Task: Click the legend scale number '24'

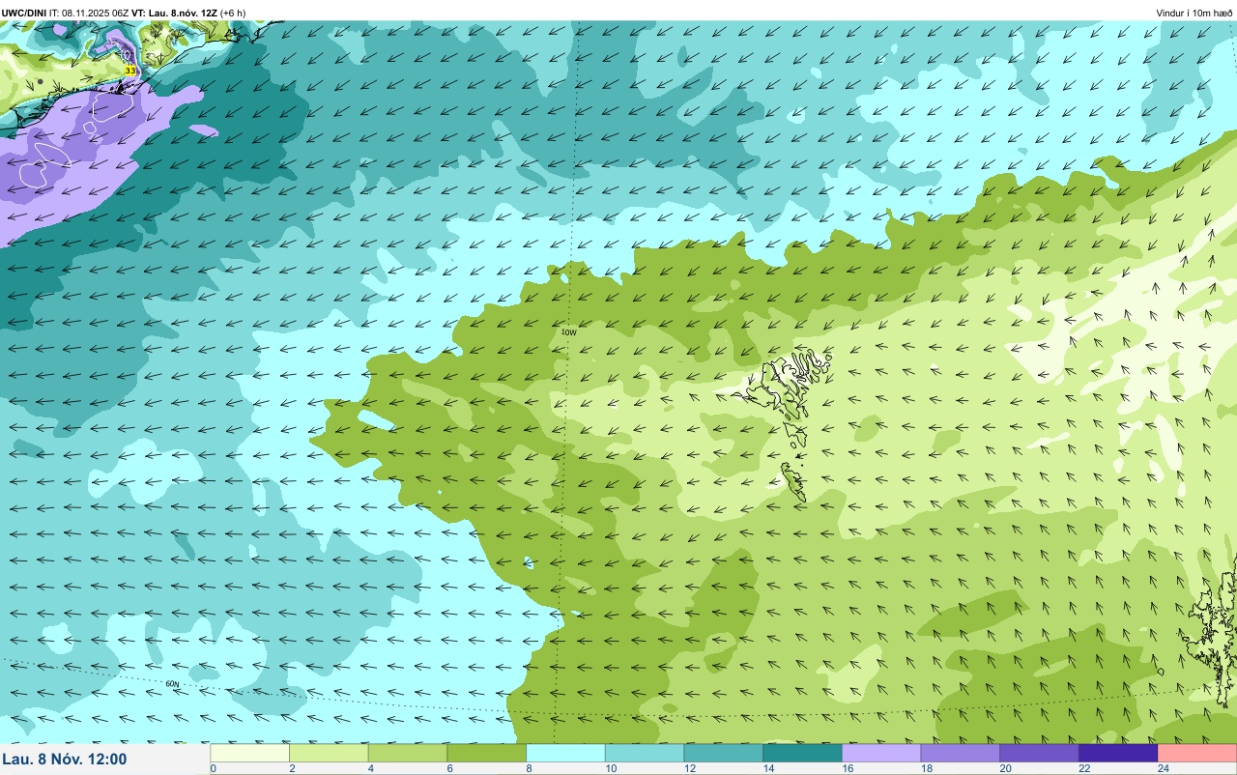Action: [x=1163, y=768]
